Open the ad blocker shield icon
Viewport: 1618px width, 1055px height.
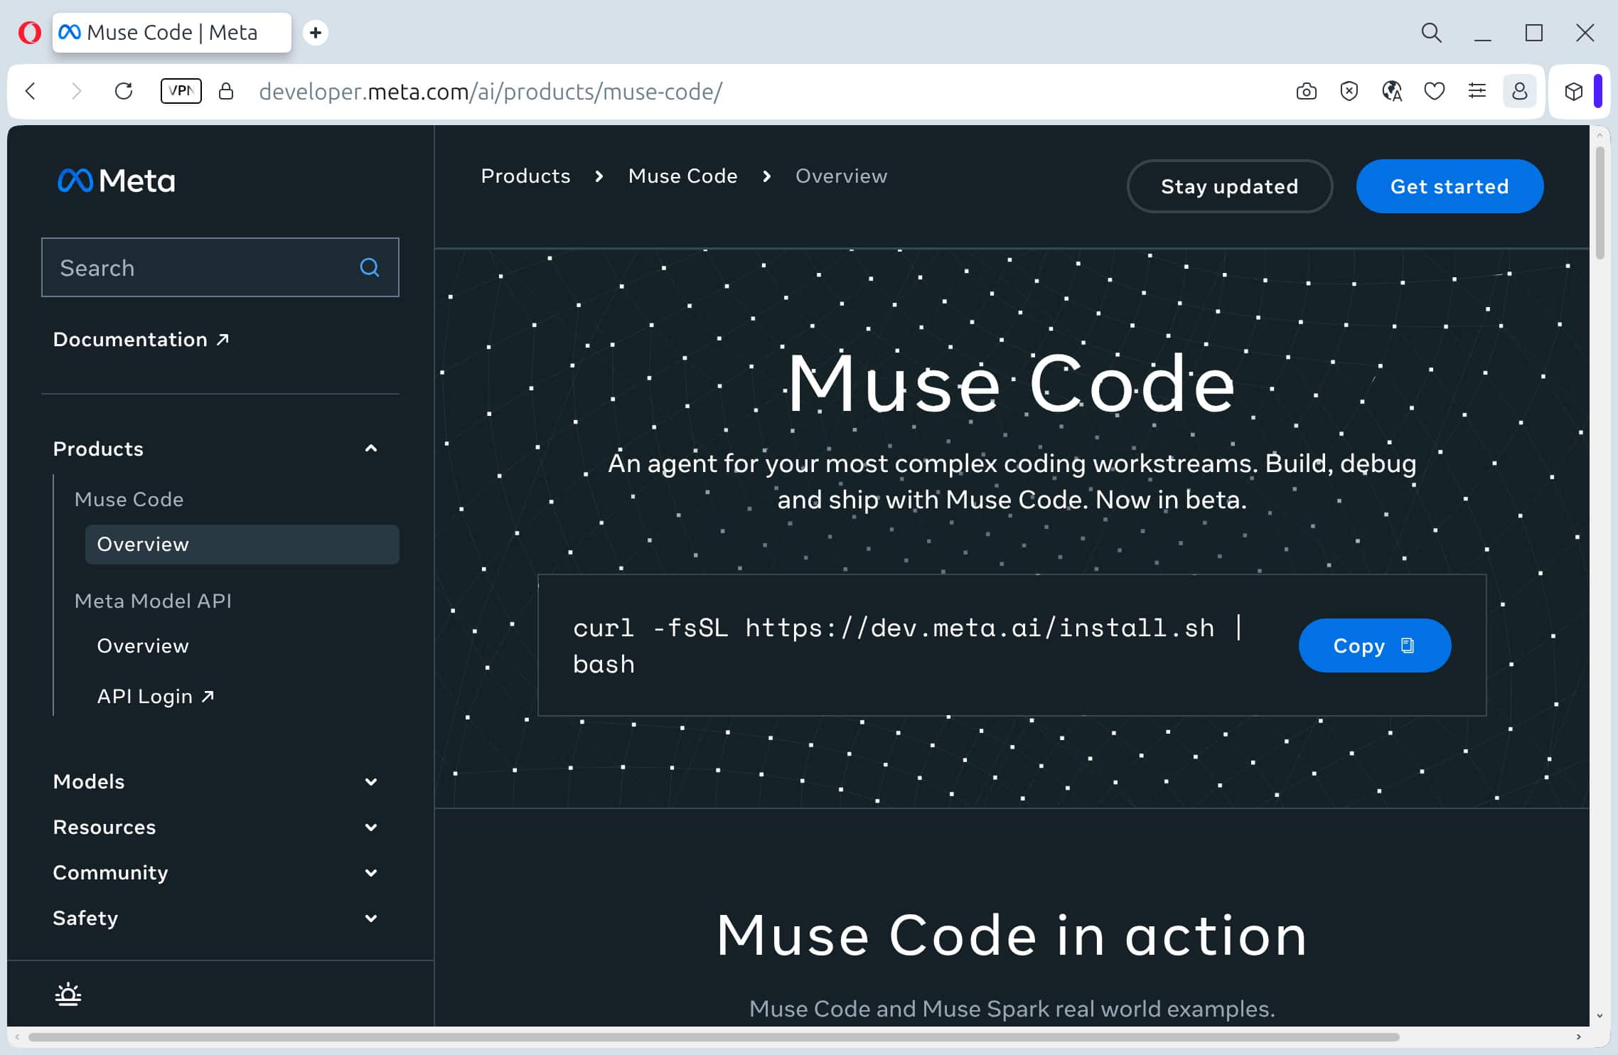(x=1349, y=91)
